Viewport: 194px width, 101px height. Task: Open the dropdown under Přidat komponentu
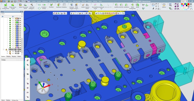(5, 10)
